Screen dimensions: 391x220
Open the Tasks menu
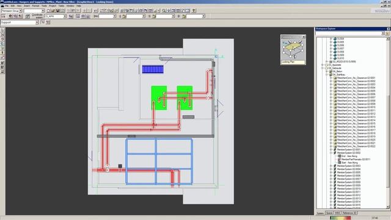coord(61,5)
